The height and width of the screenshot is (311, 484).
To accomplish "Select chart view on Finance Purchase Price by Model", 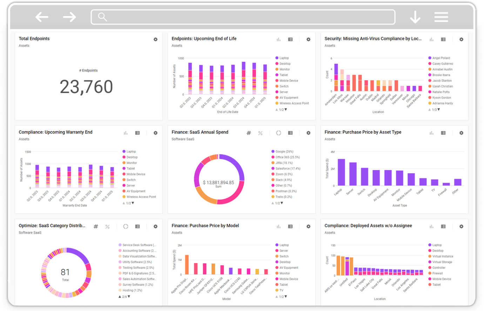I will pyautogui.click(x=278, y=226).
